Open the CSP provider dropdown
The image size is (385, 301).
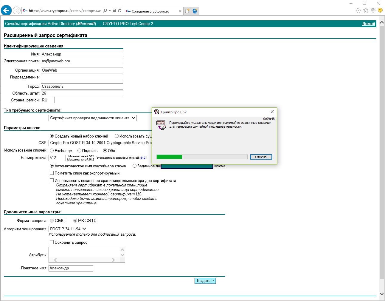pyautogui.click(x=100, y=143)
